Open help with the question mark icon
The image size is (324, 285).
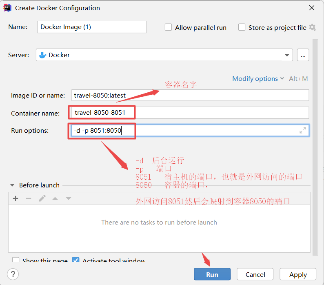click(13, 274)
